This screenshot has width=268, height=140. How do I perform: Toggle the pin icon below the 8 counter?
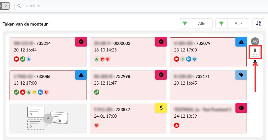coord(255,61)
